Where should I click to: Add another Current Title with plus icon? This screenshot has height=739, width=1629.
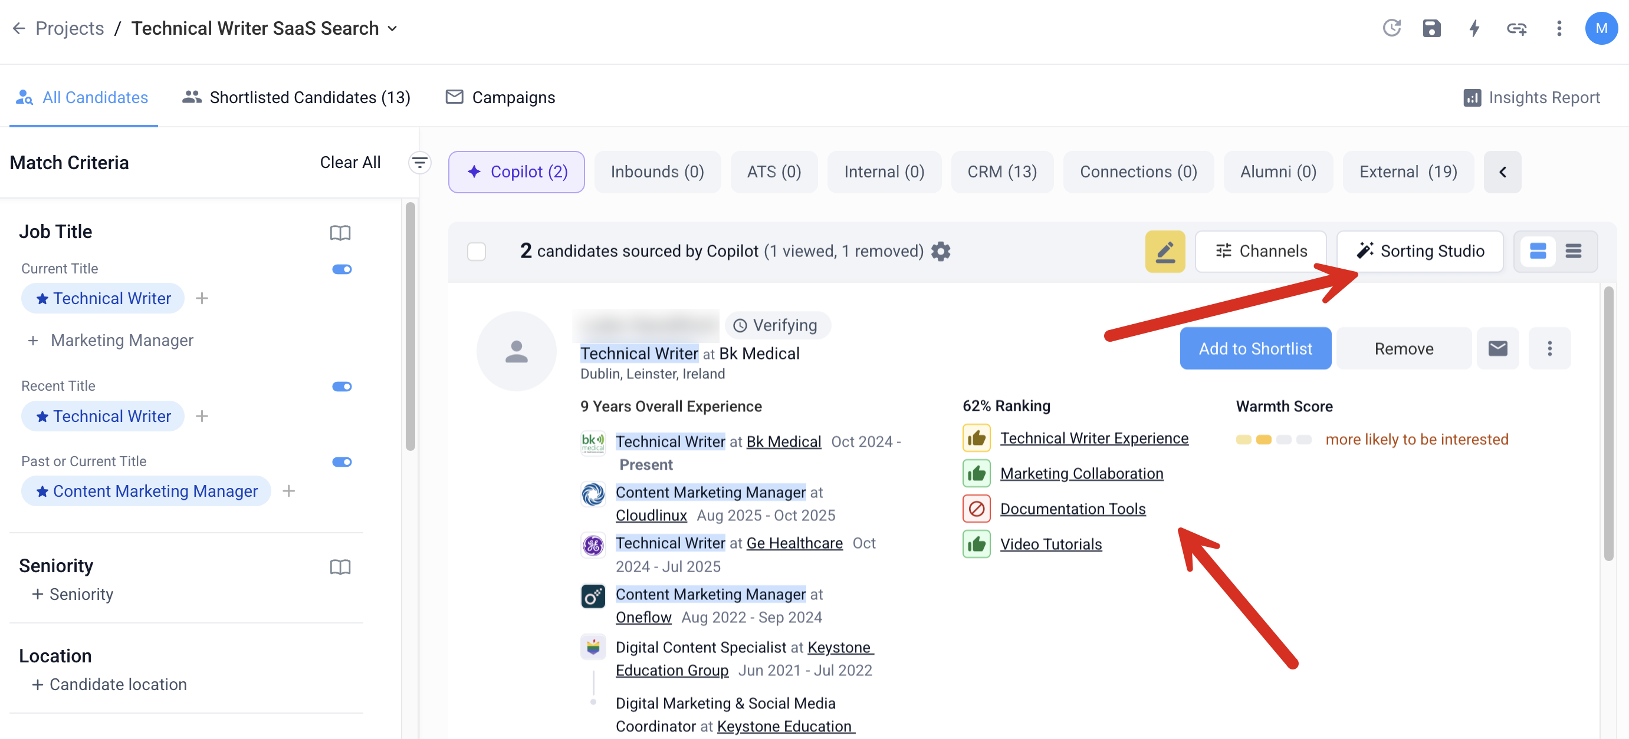[202, 298]
